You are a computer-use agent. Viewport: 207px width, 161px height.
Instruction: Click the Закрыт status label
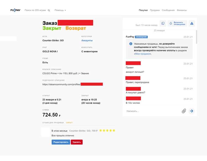52,28
